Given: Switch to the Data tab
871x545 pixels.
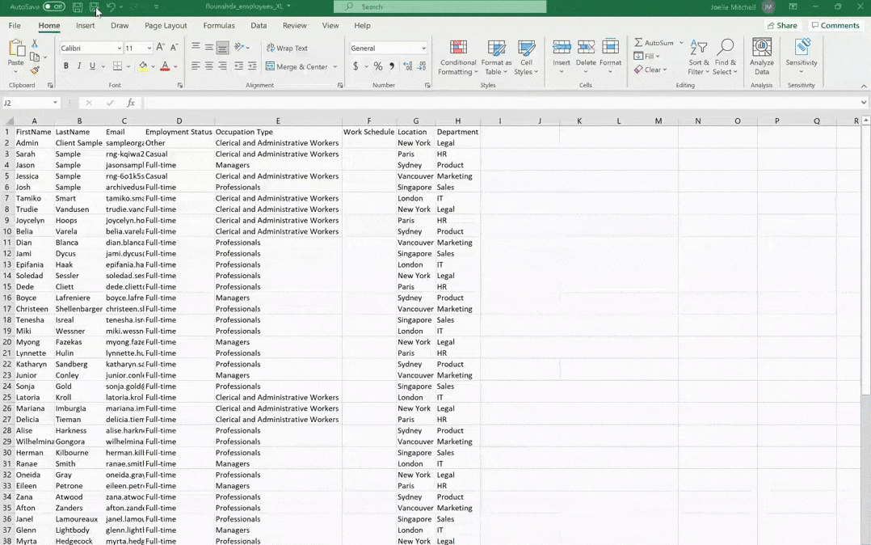Looking at the screenshot, I should [259, 26].
